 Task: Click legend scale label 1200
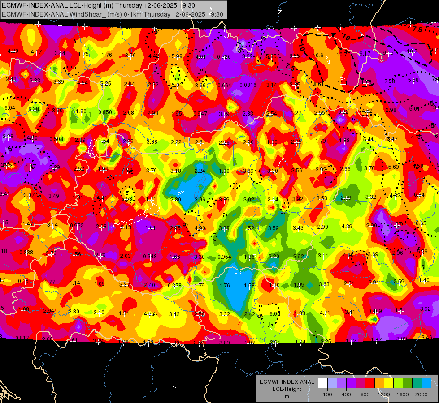pos(384,394)
